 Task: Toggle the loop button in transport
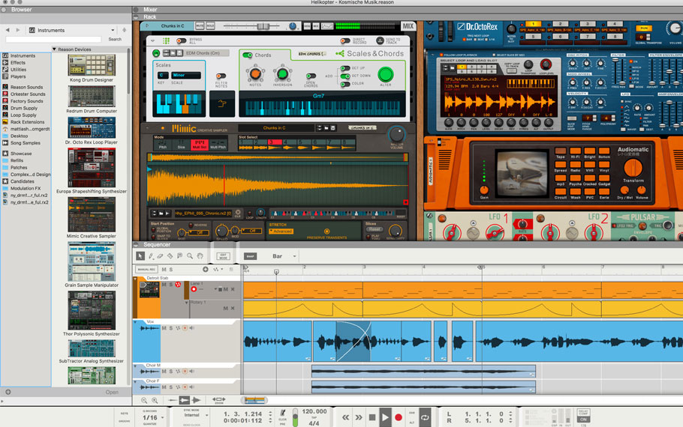coord(425,417)
